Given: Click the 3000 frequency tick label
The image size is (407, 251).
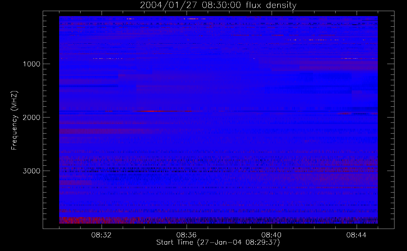Looking at the screenshot, I should click(31, 171).
